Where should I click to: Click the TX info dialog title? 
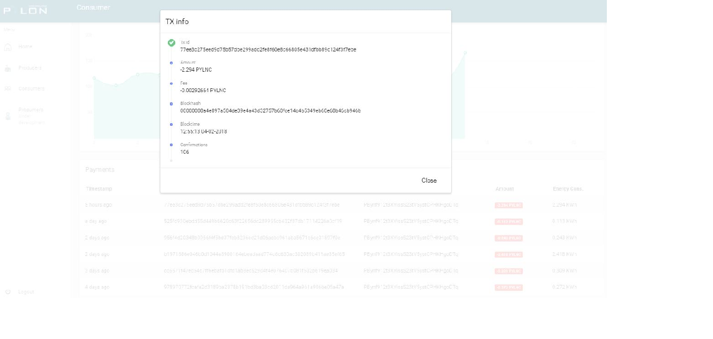(x=177, y=22)
